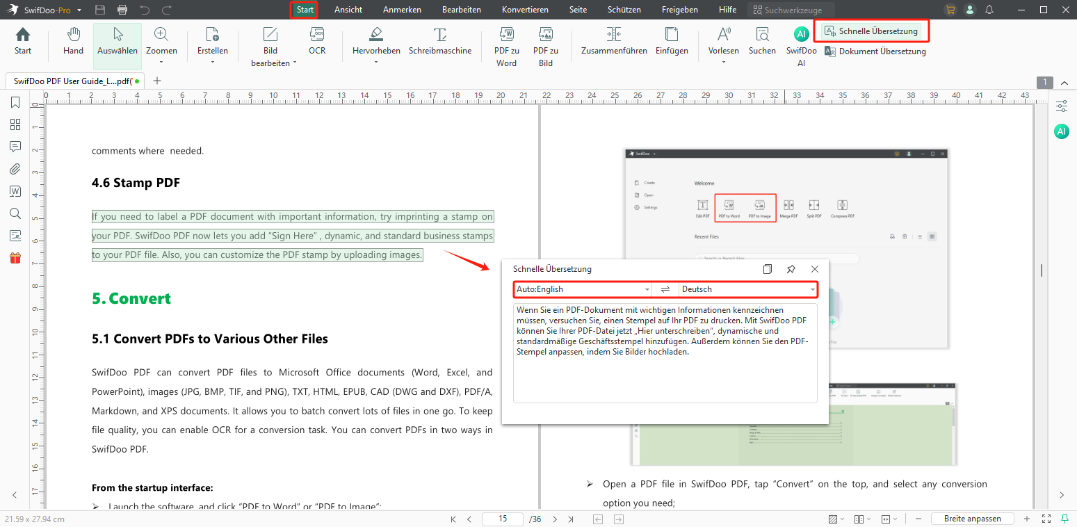Jump to last page in status bar

pyautogui.click(x=571, y=519)
